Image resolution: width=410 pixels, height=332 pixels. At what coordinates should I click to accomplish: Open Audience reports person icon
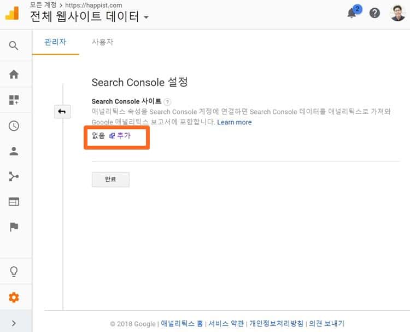(14, 152)
